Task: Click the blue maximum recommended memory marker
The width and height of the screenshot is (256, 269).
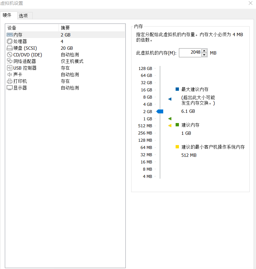Action: (170, 99)
